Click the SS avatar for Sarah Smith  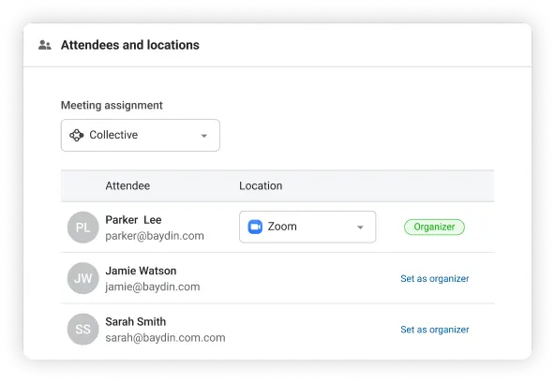pyautogui.click(x=82, y=329)
